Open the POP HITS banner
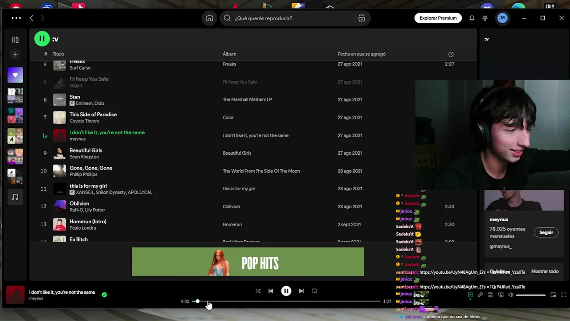This screenshot has height=321, width=570. [248, 262]
